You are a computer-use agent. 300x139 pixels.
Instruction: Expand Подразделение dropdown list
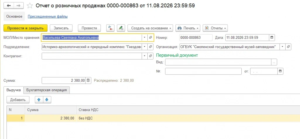pos(145,47)
